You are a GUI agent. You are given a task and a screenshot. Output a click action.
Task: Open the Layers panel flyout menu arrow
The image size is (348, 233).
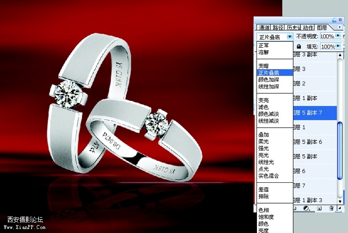coord(340,27)
